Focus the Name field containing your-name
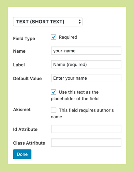 click(x=86, y=51)
